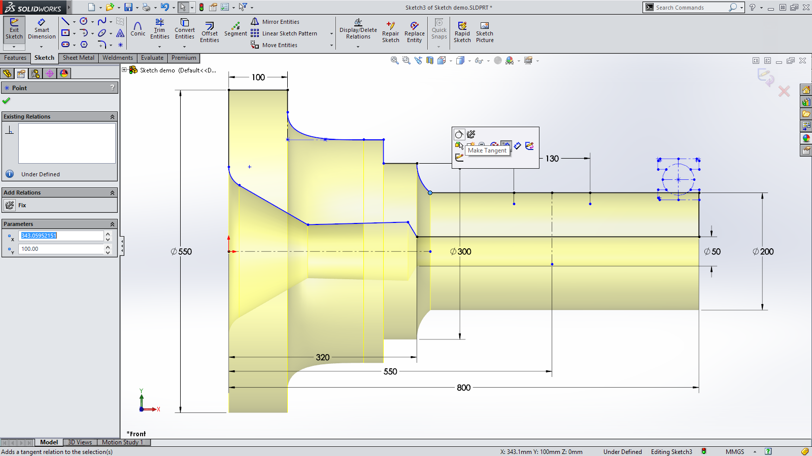Open the Offset Entities tool
Screen dimensions: 812x456
pyautogui.click(x=209, y=31)
